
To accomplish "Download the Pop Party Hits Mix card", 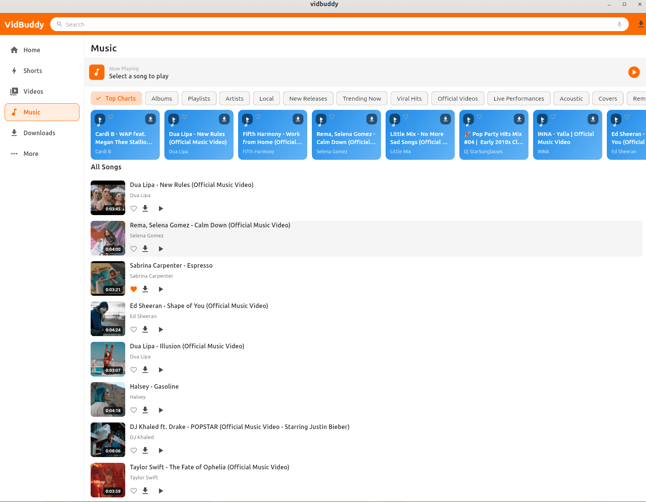I will point(519,119).
